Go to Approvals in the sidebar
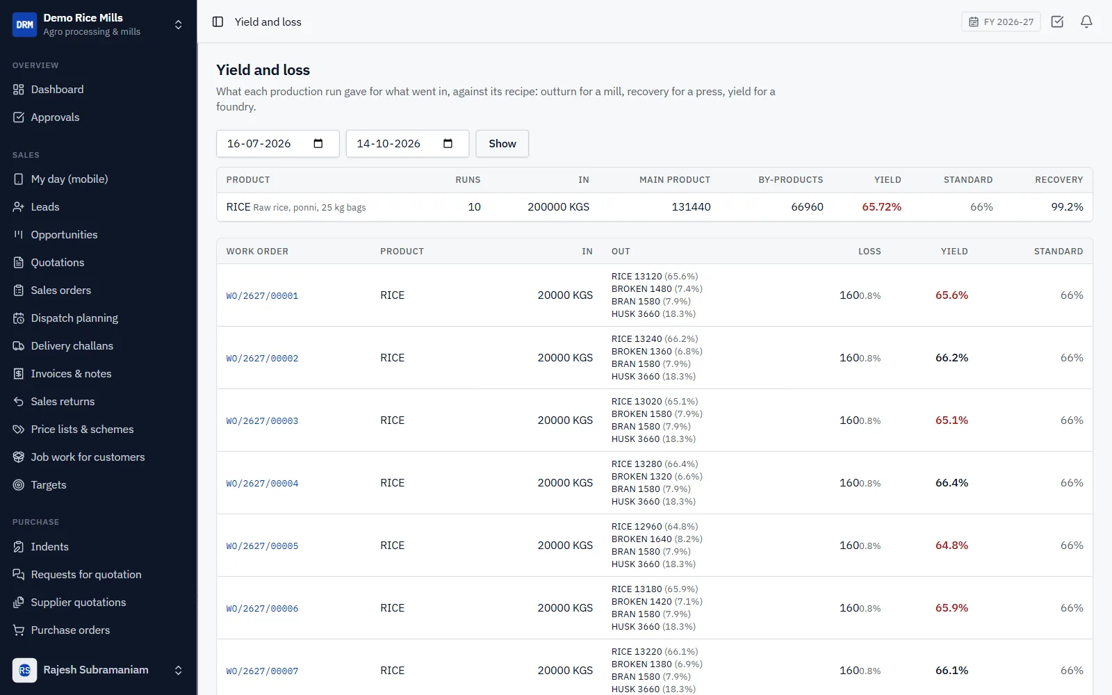1112x695 pixels. (55, 117)
